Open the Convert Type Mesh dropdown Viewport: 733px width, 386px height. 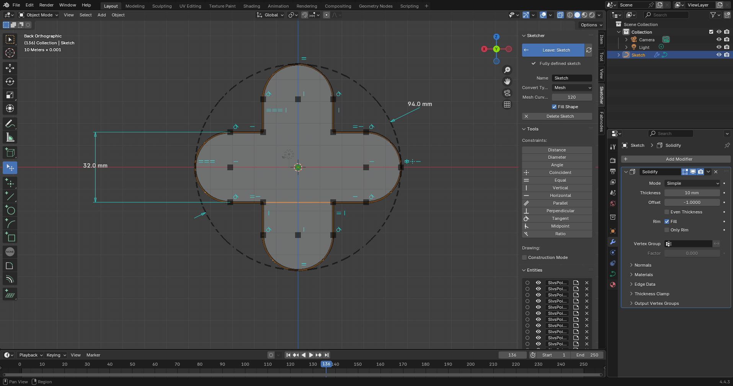pyautogui.click(x=572, y=88)
